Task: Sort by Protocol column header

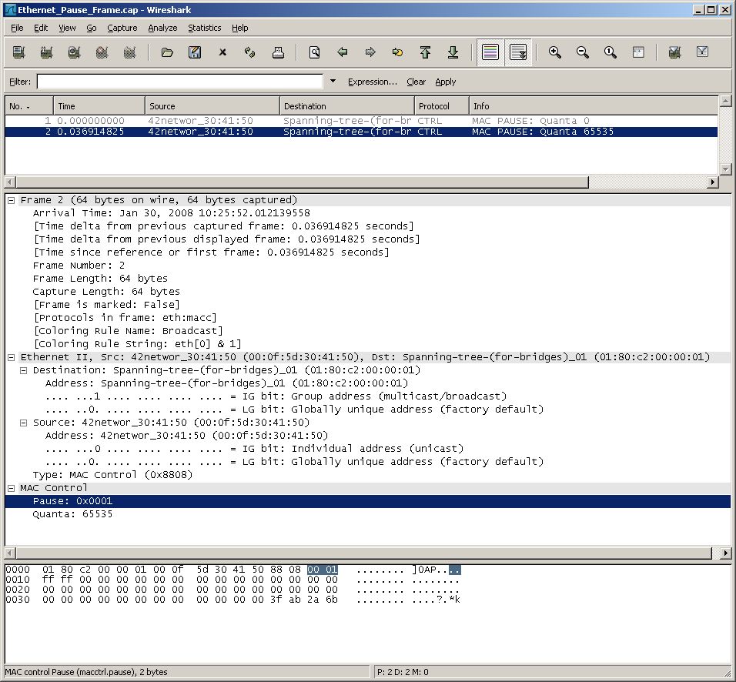Action: pos(442,106)
